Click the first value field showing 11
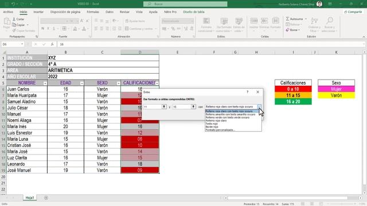Screen dimensions: 367x206 (x=153, y=107)
